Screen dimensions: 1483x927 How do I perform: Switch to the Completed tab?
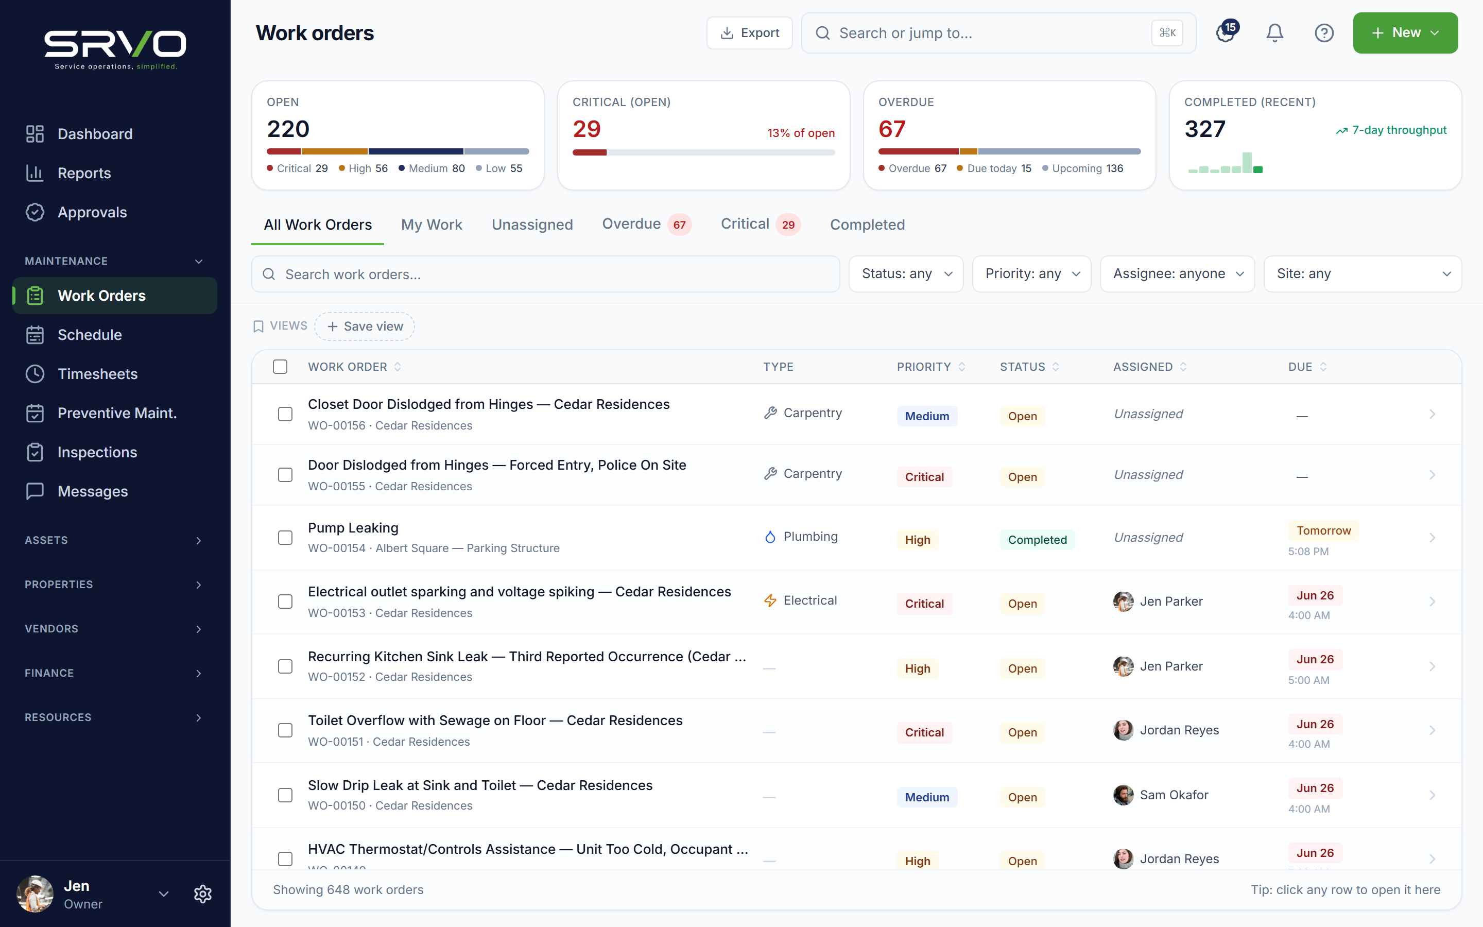point(867,225)
